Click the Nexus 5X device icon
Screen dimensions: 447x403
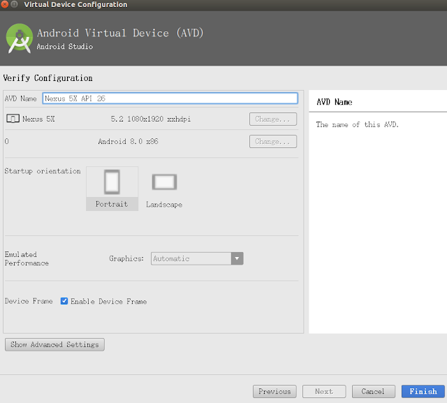pos(13,119)
